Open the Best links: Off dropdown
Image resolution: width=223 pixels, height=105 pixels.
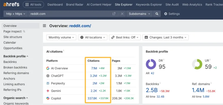[x=125, y=37]
